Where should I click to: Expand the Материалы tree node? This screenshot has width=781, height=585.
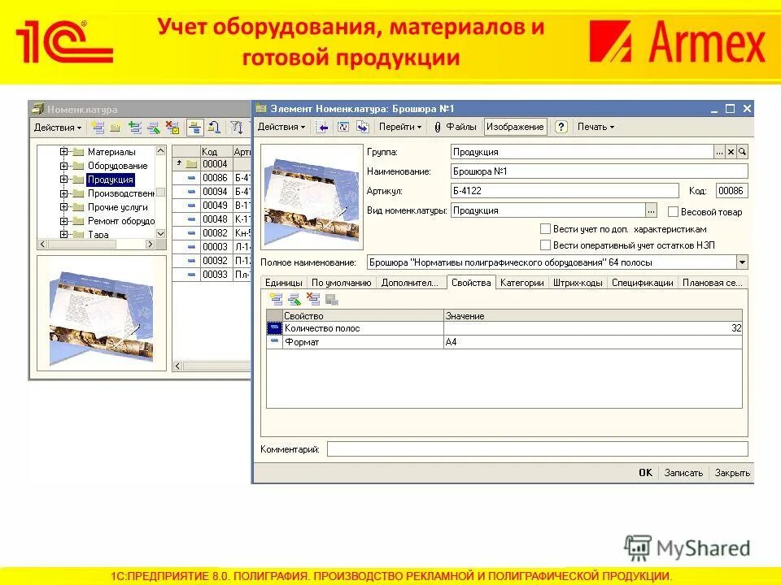tap(63, 152)
